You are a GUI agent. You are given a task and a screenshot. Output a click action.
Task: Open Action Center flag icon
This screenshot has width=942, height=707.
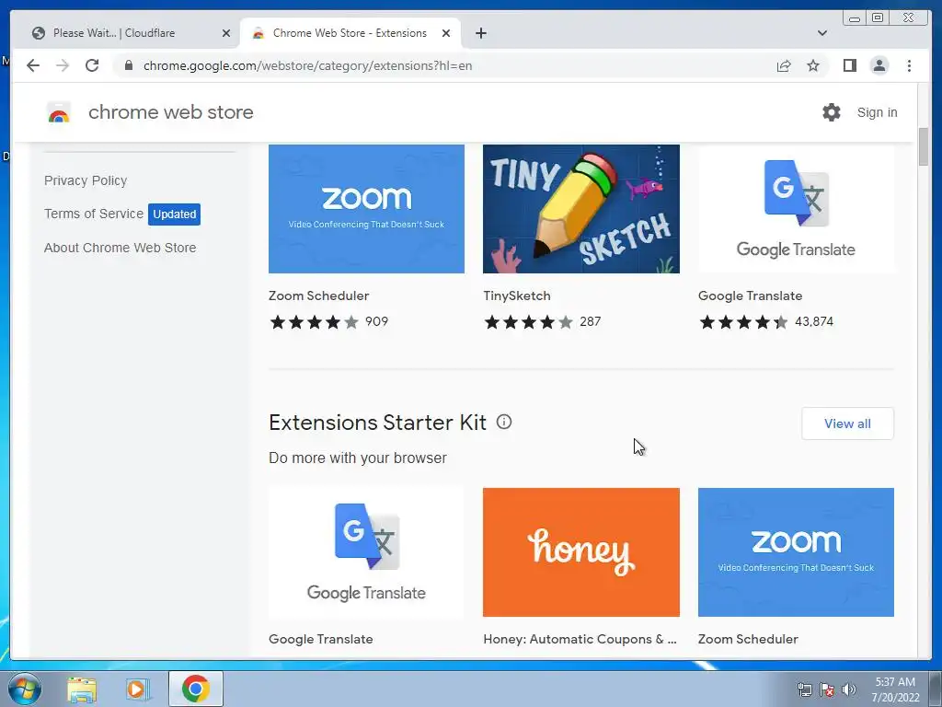pyautogui.click(x=827, y=690)
